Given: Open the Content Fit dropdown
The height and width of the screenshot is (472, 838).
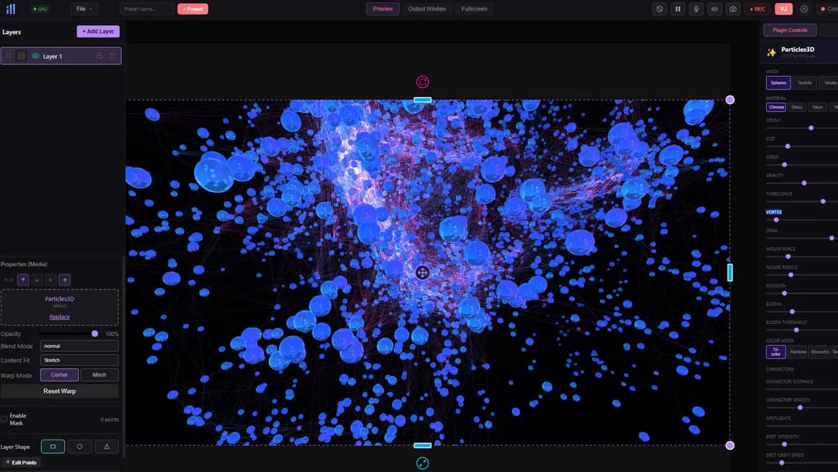Looking at the screenshot, I should click(x=79, y=360).
